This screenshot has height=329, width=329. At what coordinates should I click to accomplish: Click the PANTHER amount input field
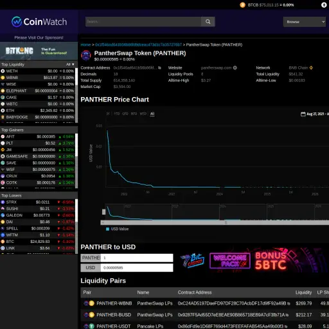[x=137, y=258]
